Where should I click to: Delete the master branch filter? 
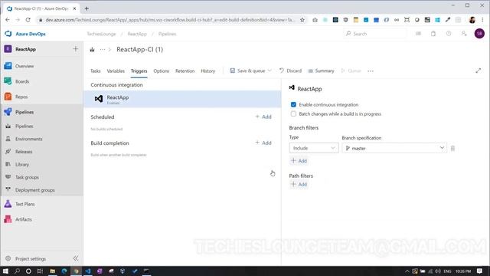tap(452, 148)
